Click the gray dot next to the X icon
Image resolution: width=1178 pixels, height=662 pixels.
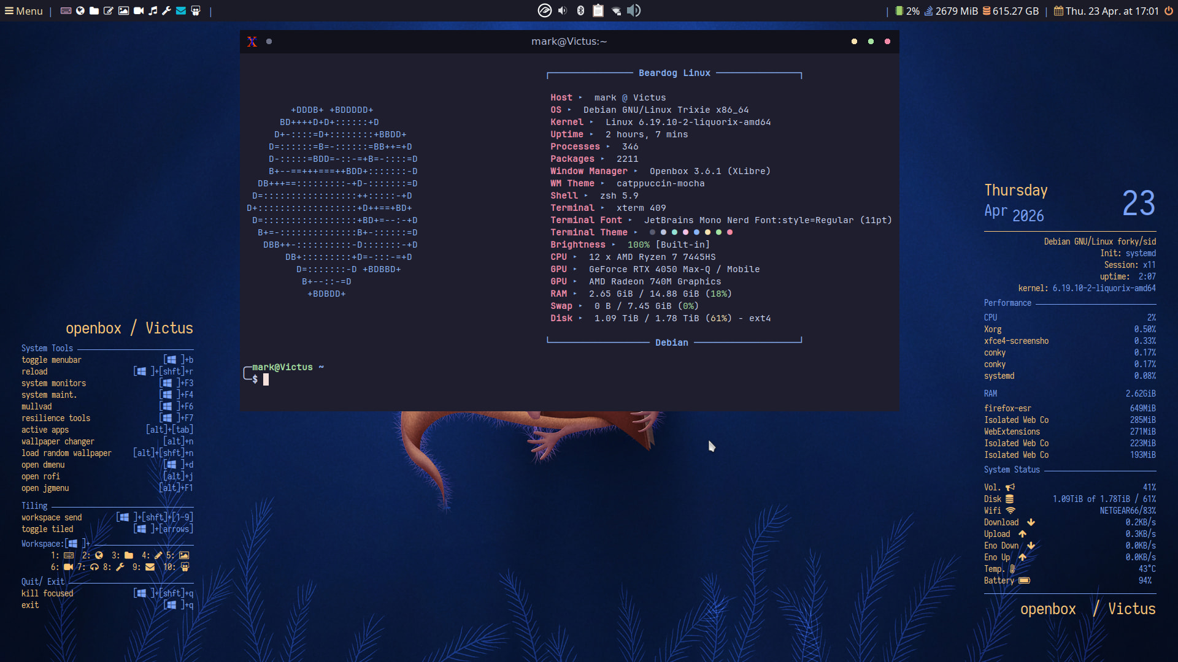coord(269,42)
